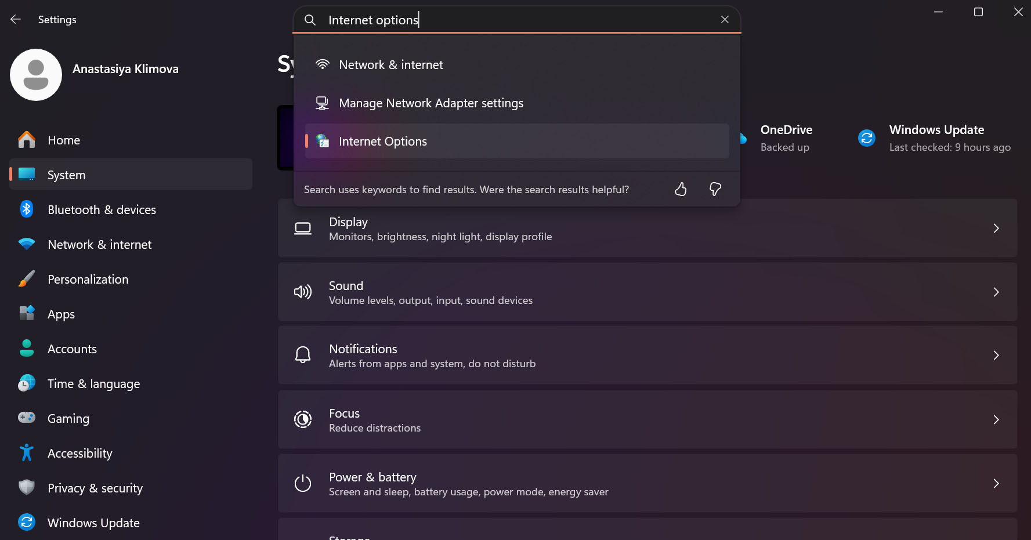Click the System monitor icon
The width and height of the screenshot is (1031, 540).
27,174
